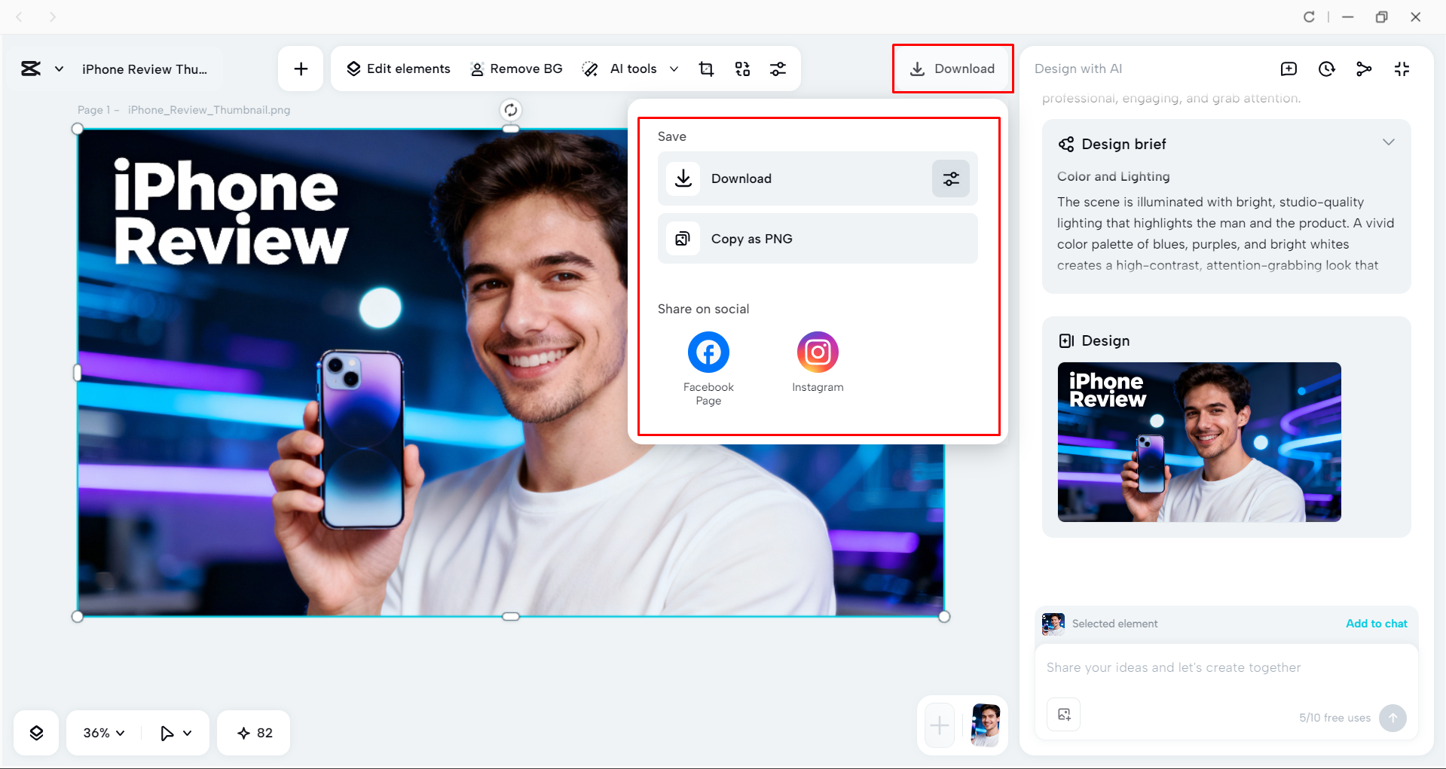1446x769 pixels.
Task: Click the Selected element label
Action: 1114,624
